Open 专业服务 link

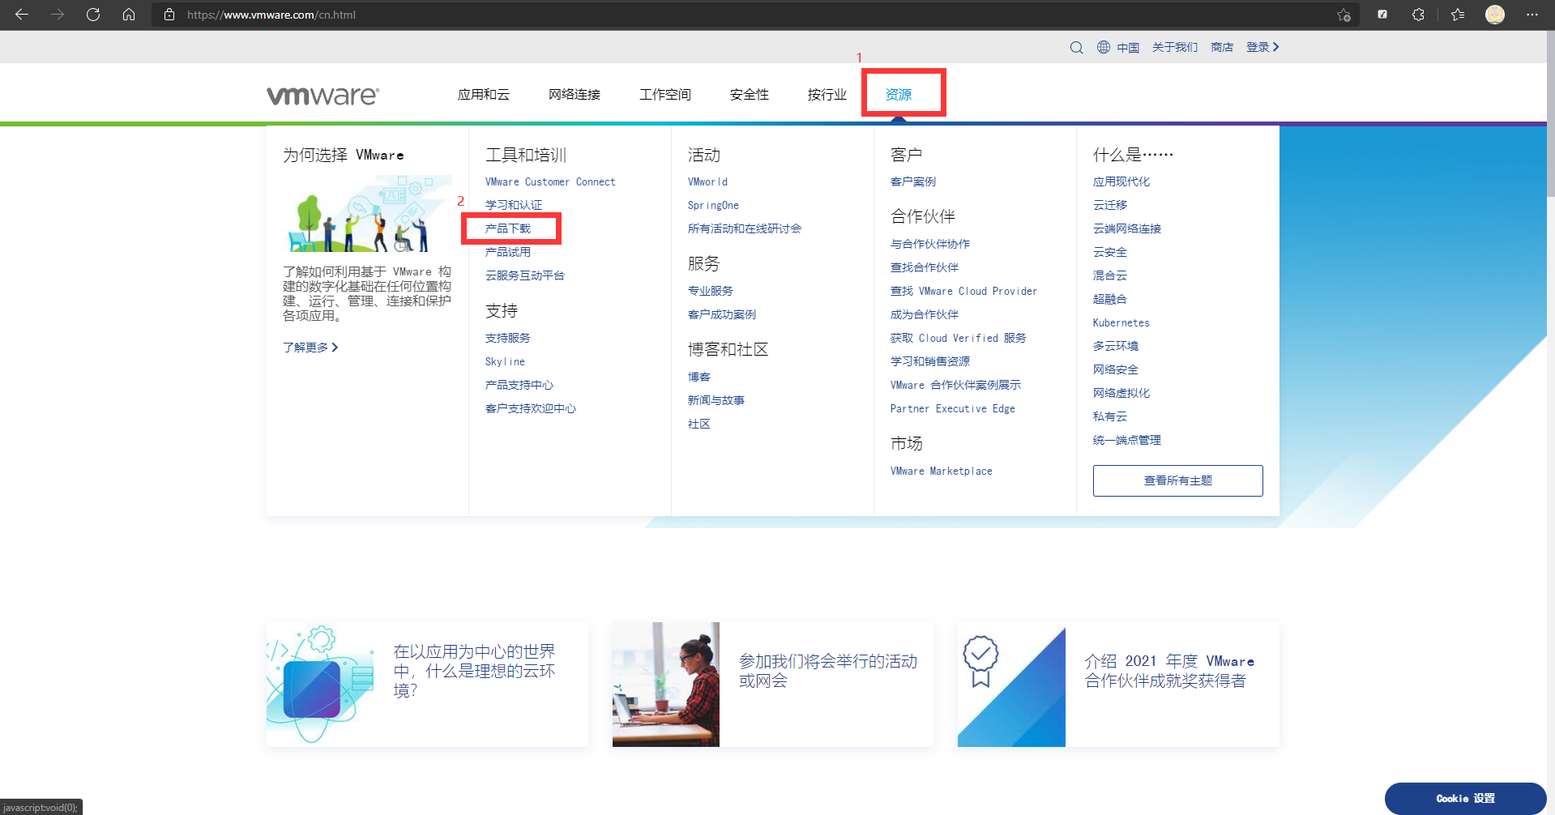(711, 292)
